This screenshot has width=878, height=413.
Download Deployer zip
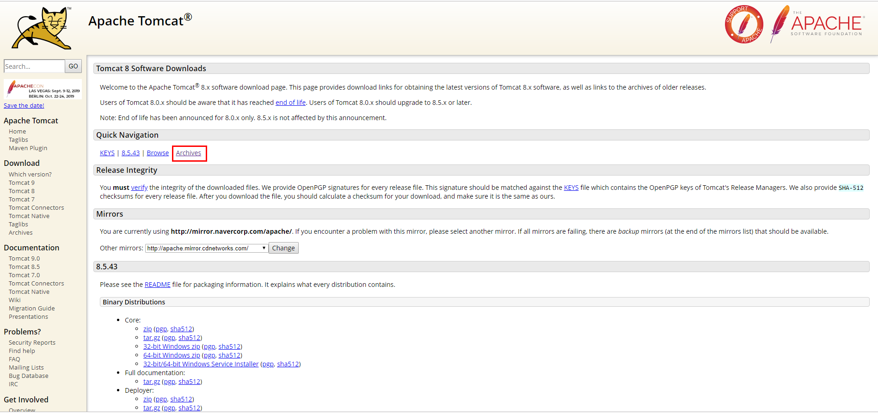click(147, 399)
